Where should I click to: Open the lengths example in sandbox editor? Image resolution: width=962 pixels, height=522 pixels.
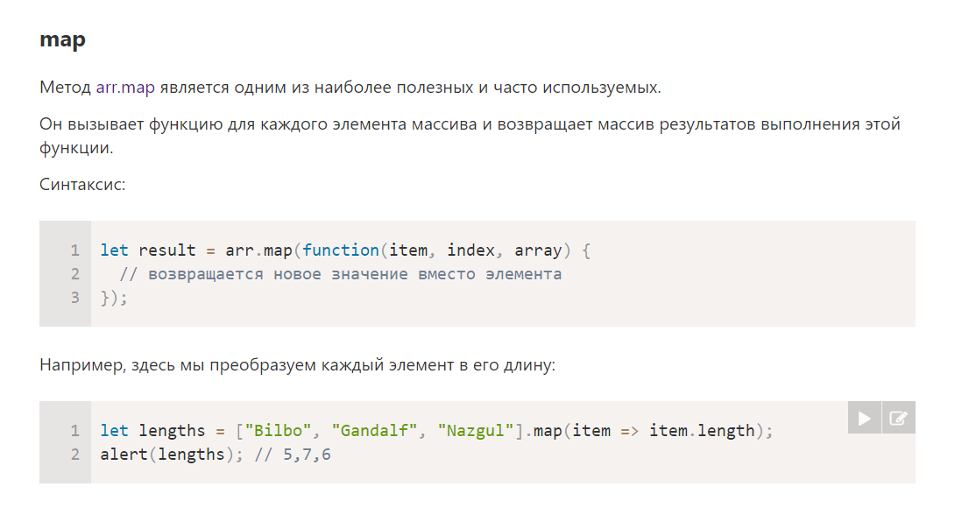coord(899,418)
